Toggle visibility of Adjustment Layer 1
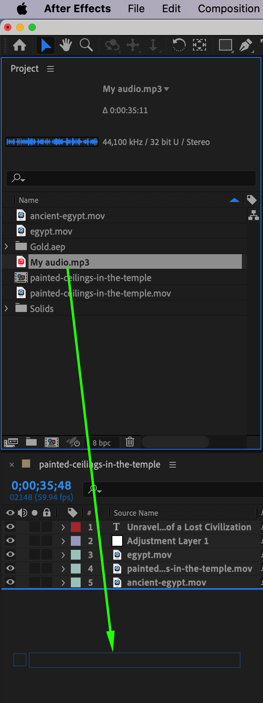The image size is (263, 703). [x=11, y=540]
